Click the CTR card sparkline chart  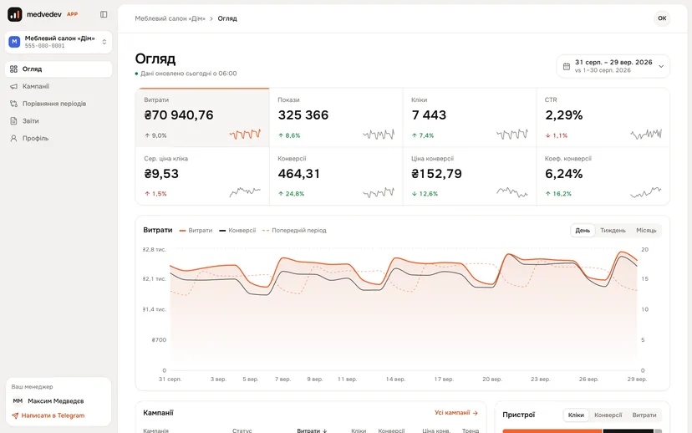click(x=646, y=134)
